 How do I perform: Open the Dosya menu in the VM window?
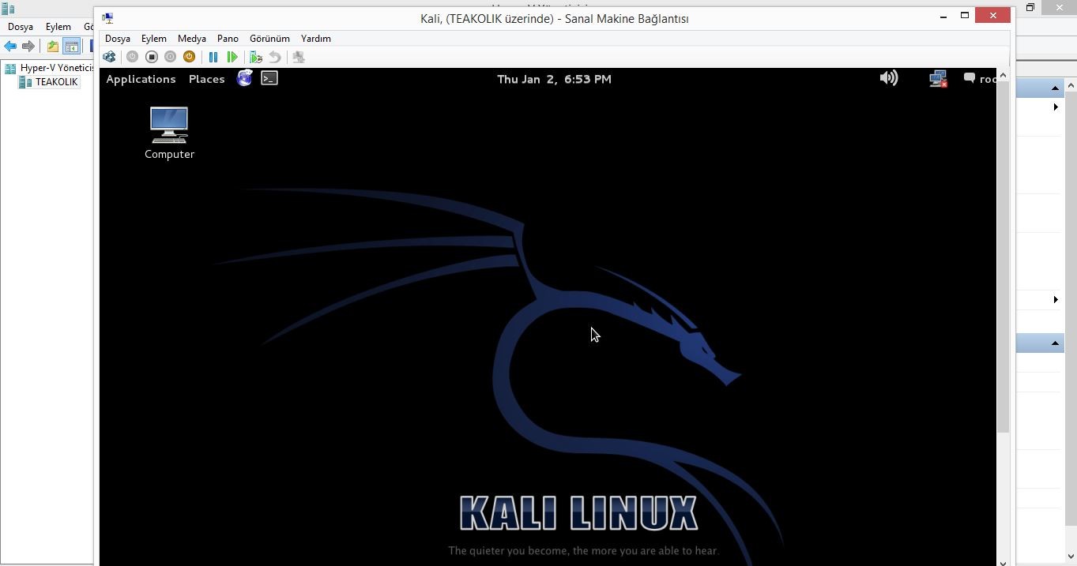pos(118,39)
